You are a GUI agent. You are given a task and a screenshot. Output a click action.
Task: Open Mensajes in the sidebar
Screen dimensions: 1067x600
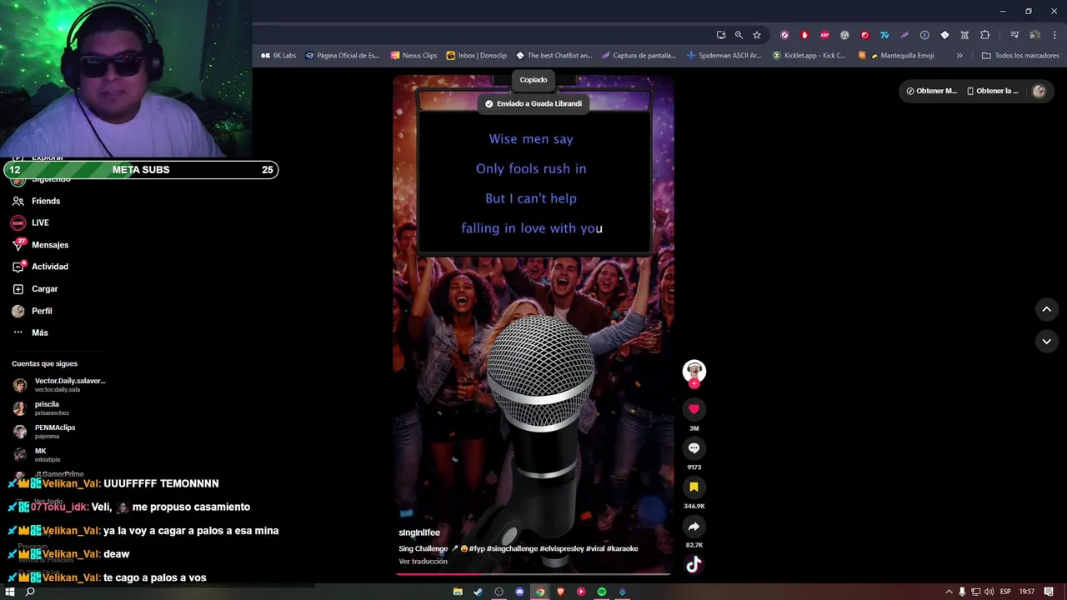coord(40,245)
